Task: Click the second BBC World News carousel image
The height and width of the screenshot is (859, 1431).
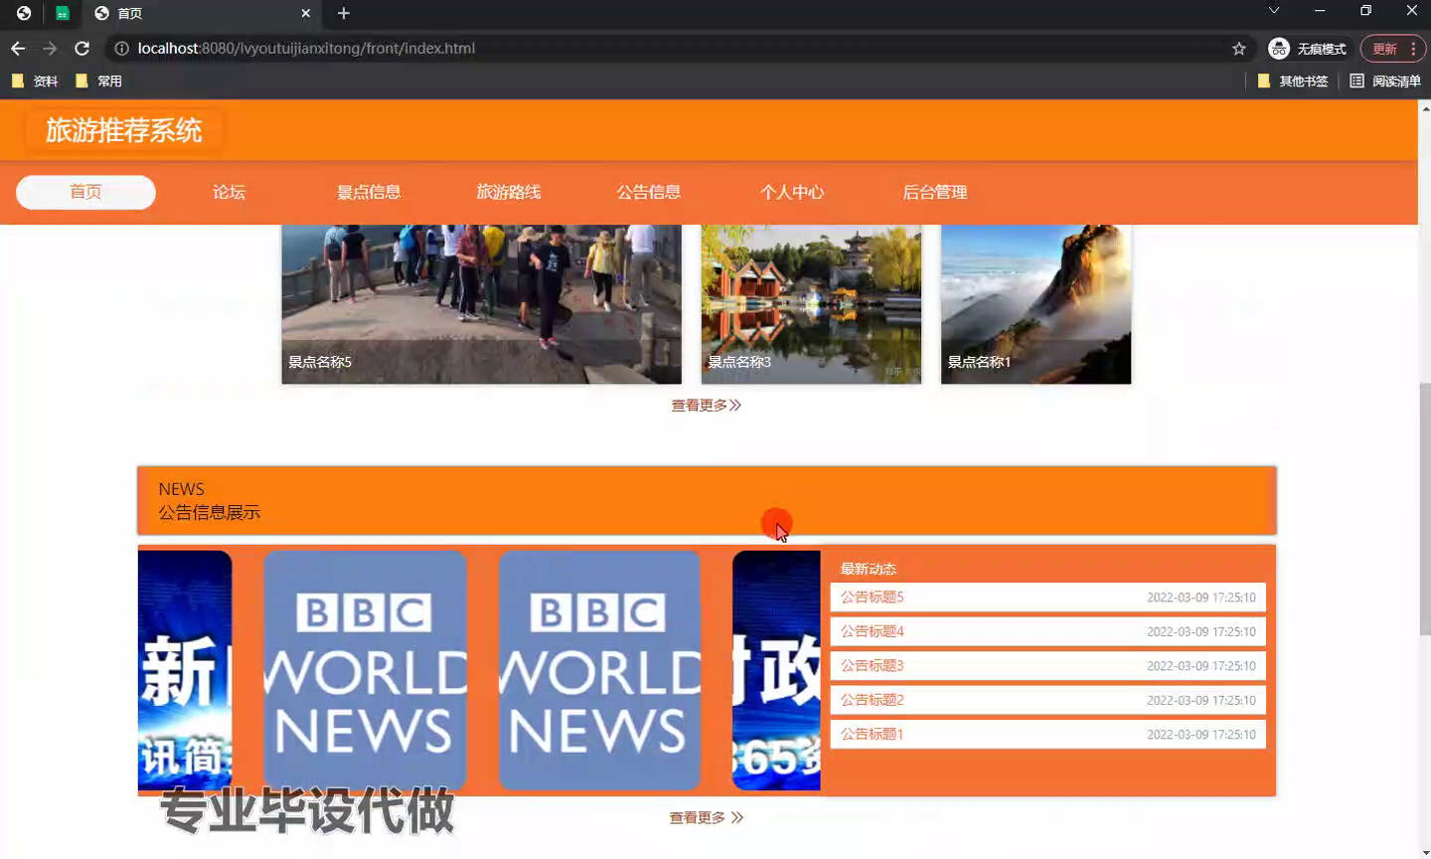Action: [x=599, y=670]
